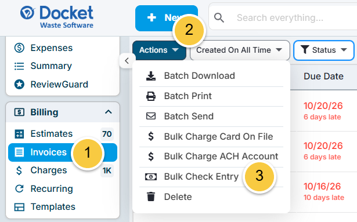Go to Recurring in Billing

[x=52, y=189]
